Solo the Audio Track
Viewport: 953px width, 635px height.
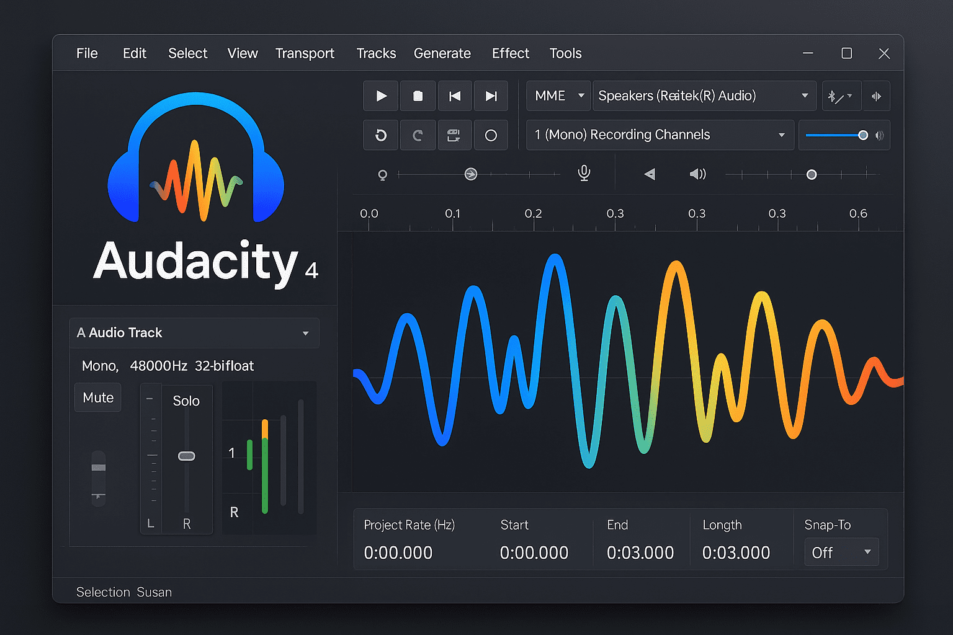pyautogui.click(x=186, y=401)
